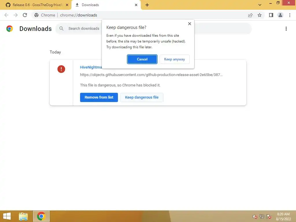Click the taskbar clock showing 8:20 AM
Viewport: 296px width, 222px height.
pyautogui.click(x=283, y=217)
